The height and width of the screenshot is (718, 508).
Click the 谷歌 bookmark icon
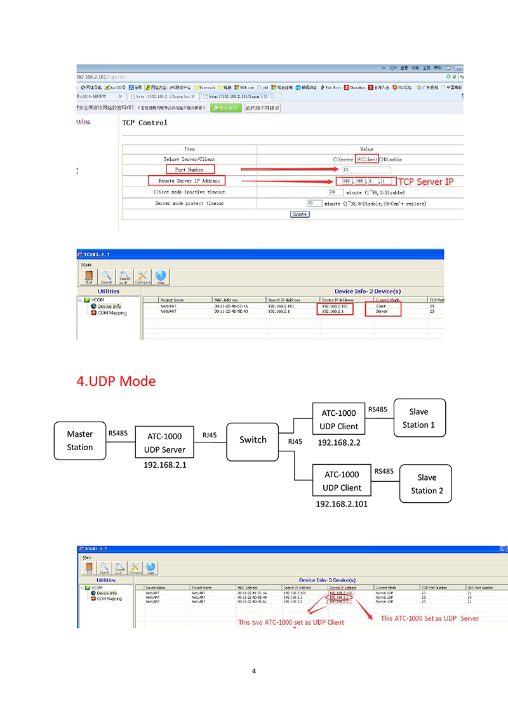pyautogui.click(x=131, y=88)
